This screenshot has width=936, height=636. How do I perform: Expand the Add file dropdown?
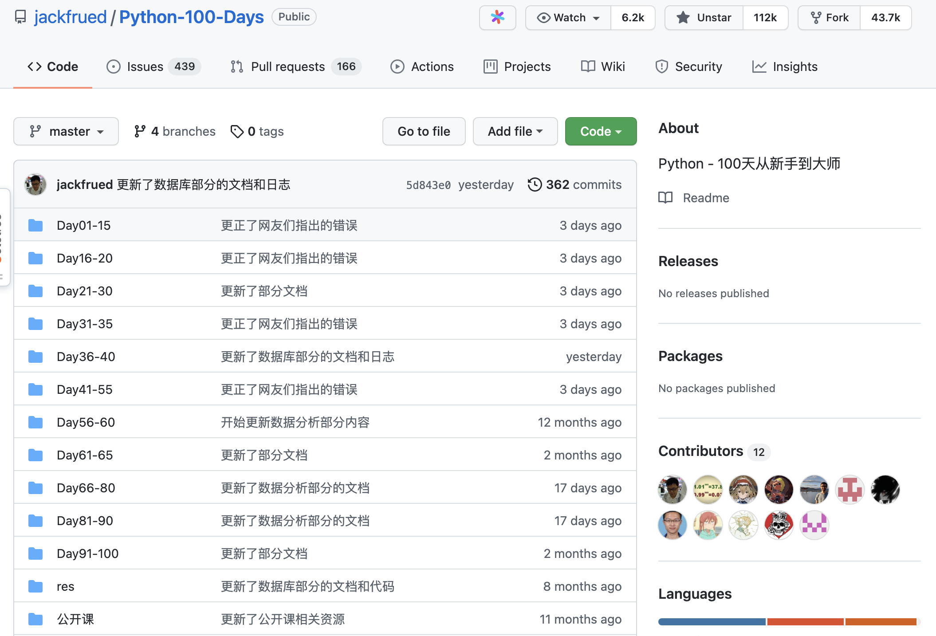pyautogui.click(x=515, y=131)
